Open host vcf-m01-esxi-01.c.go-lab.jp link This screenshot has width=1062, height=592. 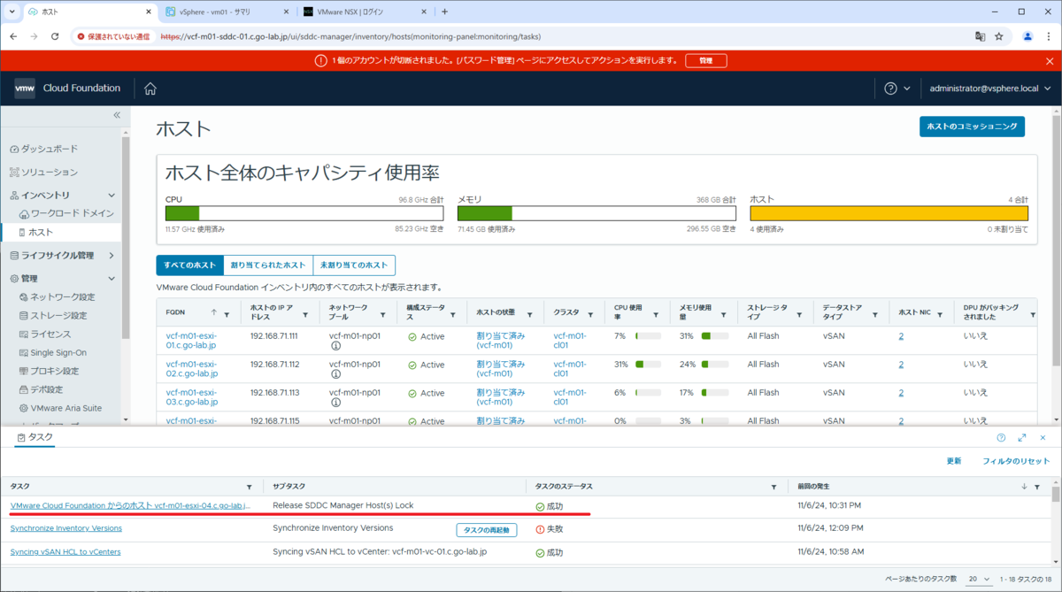pyautogui.click(x=191, y=341)
